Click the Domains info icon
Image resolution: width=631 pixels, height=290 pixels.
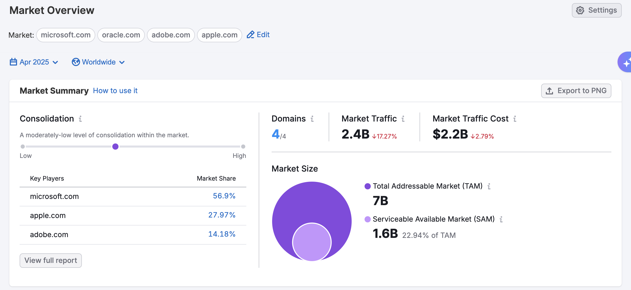click(312, 119)
